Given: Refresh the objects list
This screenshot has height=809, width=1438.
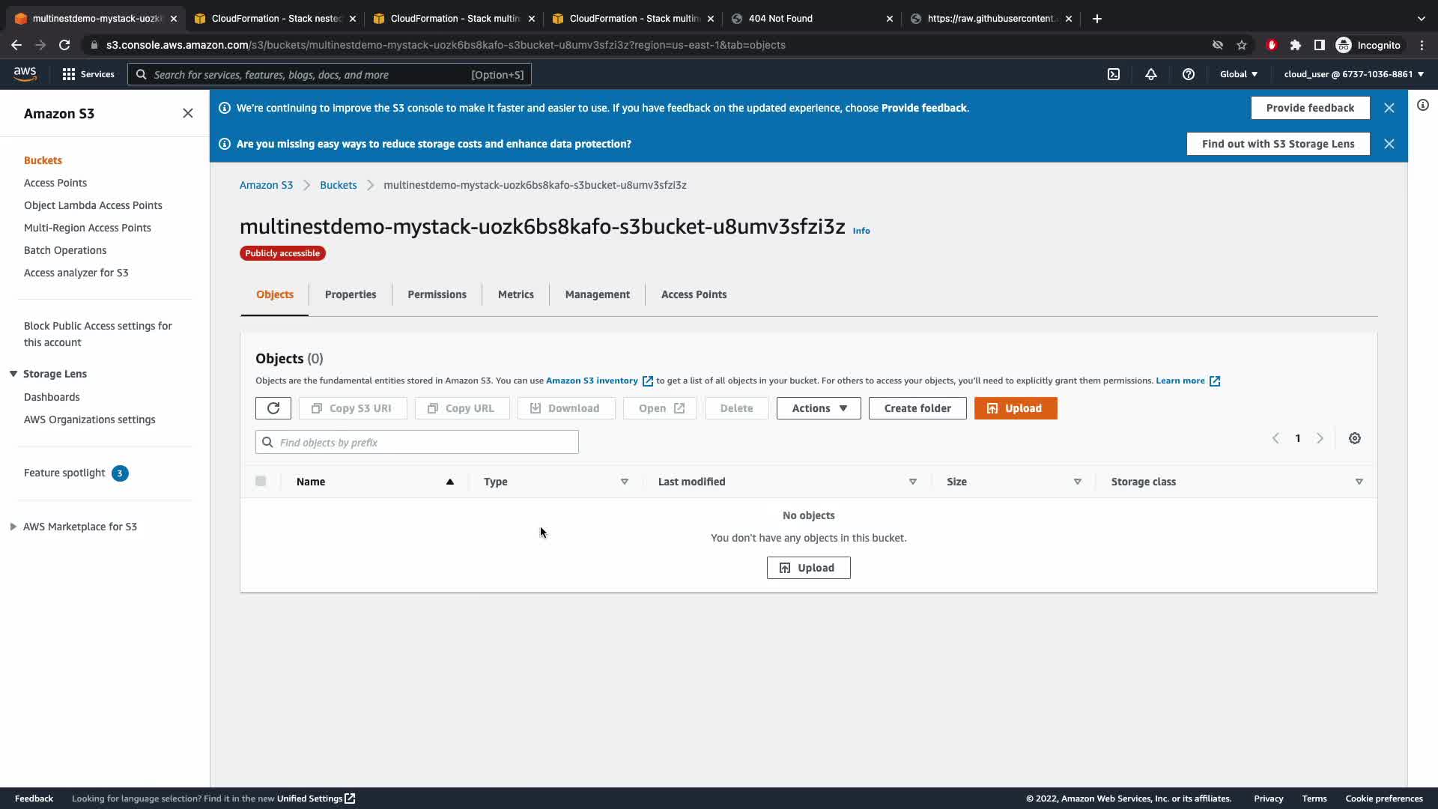Looking at the screenshot, I should (273, 408).
